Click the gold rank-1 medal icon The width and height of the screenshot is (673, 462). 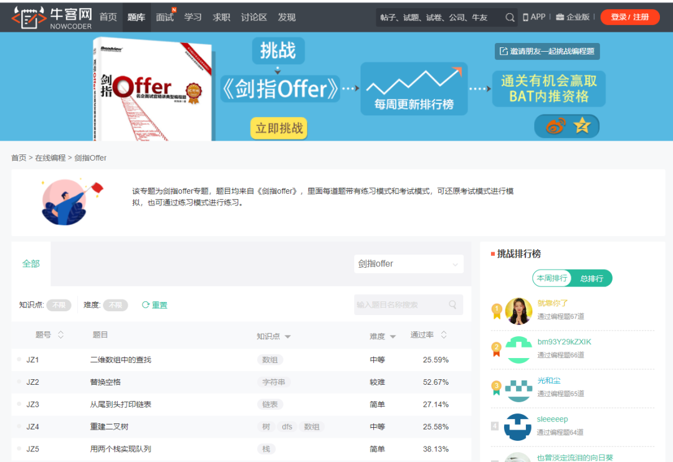point(497,311)
